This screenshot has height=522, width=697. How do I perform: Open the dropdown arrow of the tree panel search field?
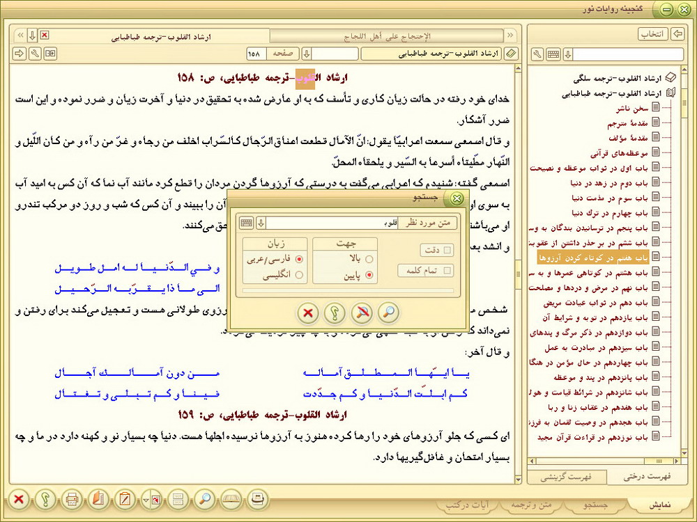click(567, 54)
